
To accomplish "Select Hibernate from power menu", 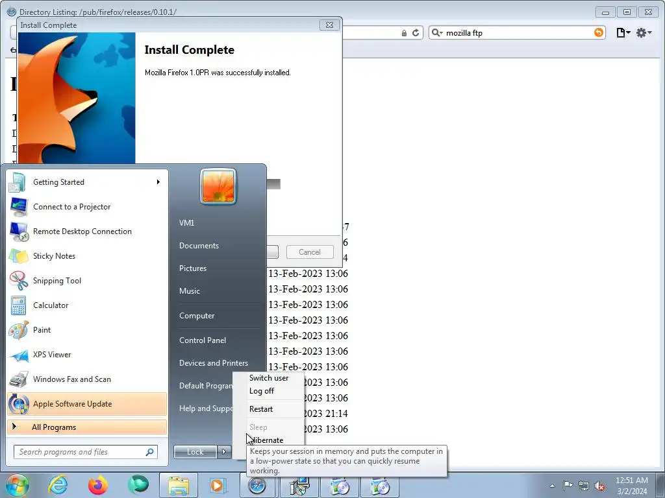I will [x=267, y=440].
